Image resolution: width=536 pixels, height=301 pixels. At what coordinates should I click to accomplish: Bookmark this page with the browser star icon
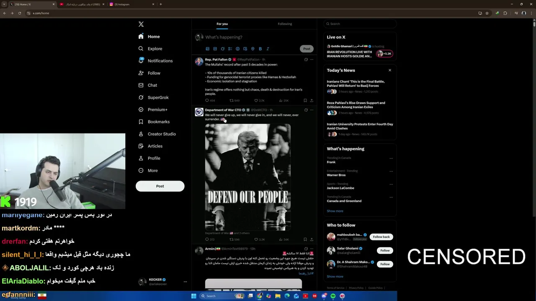coord(487,13)
